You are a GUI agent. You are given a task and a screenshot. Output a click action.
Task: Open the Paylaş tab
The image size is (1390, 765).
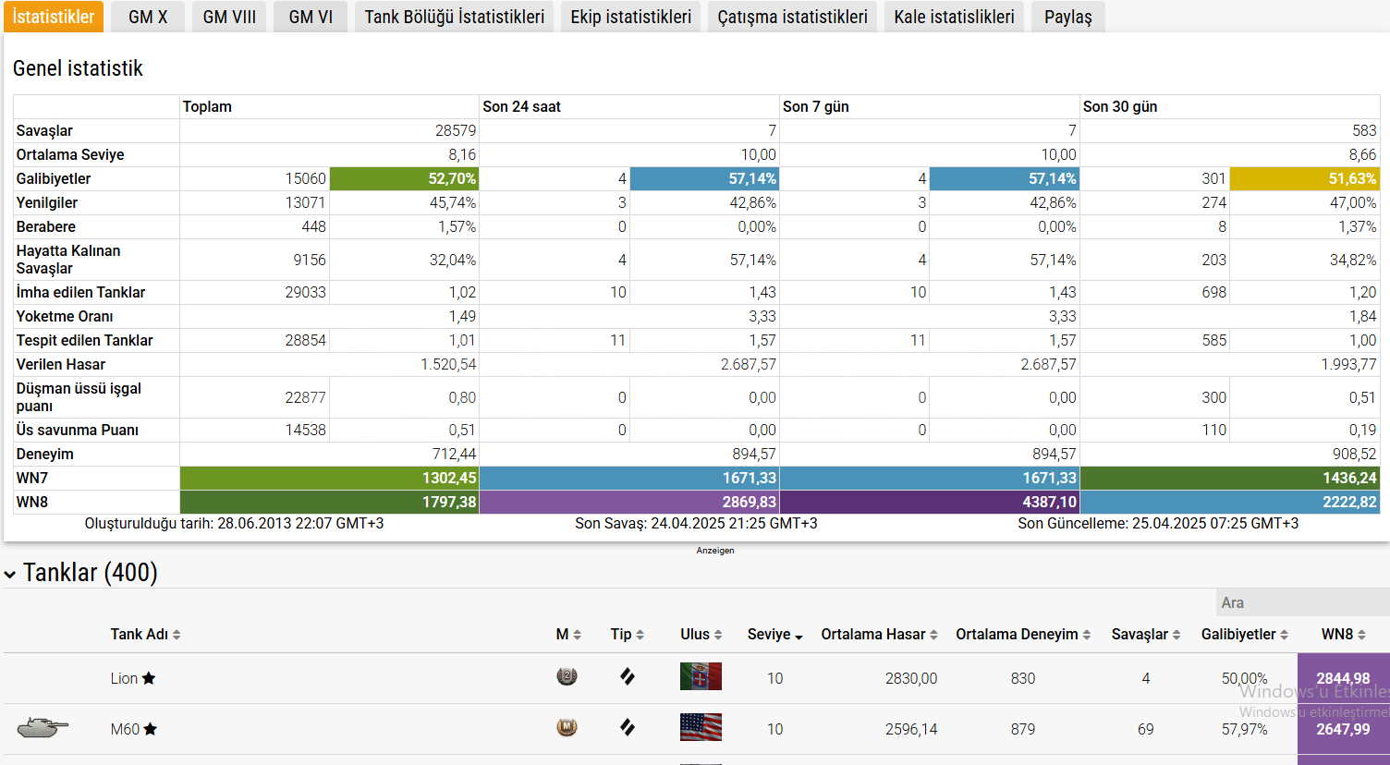pos(1067,17)
